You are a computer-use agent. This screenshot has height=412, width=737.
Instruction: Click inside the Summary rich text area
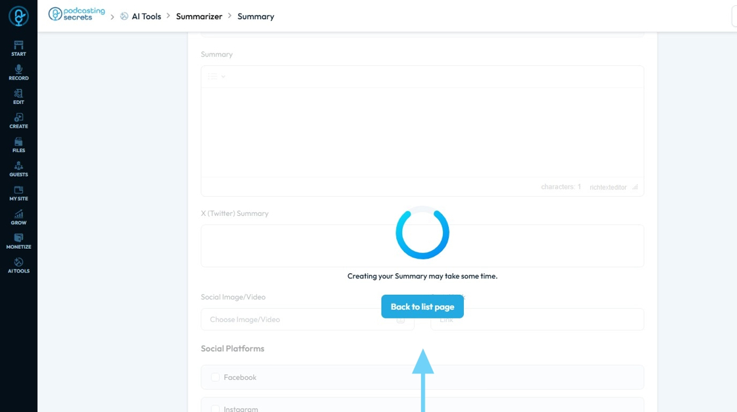422,132
